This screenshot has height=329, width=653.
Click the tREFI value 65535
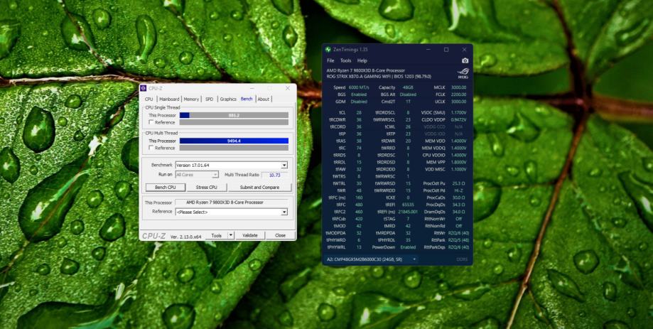tap(408, 205)
